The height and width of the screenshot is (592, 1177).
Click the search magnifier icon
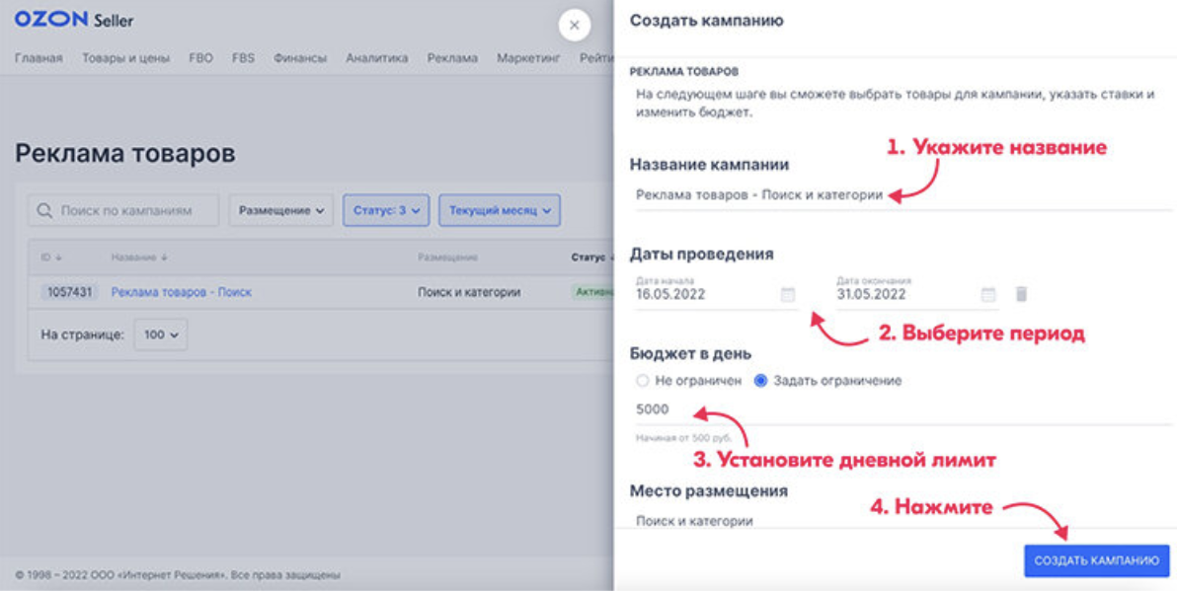click(x=45, y=210)
